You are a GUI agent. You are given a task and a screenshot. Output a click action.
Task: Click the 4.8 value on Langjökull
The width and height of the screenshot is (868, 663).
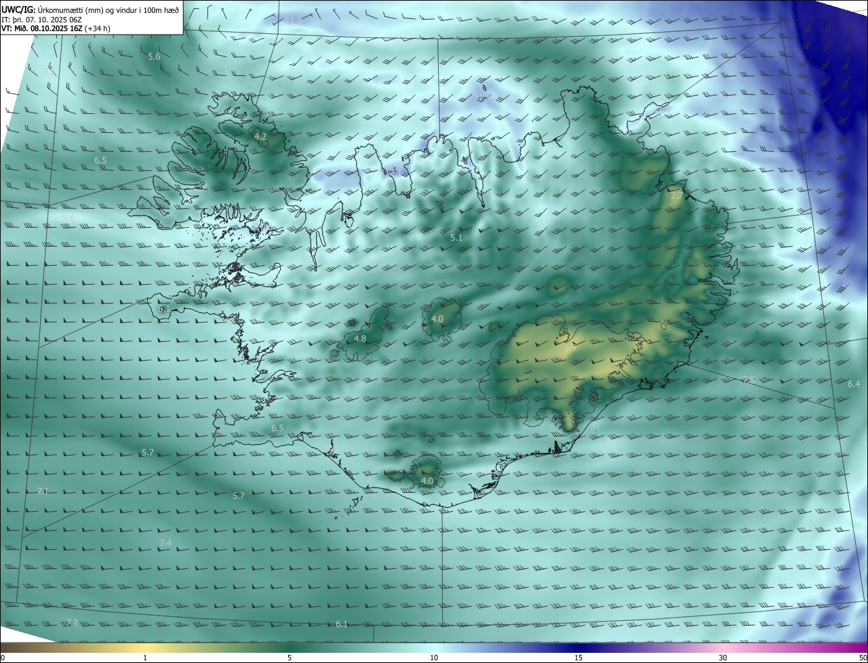360,339
